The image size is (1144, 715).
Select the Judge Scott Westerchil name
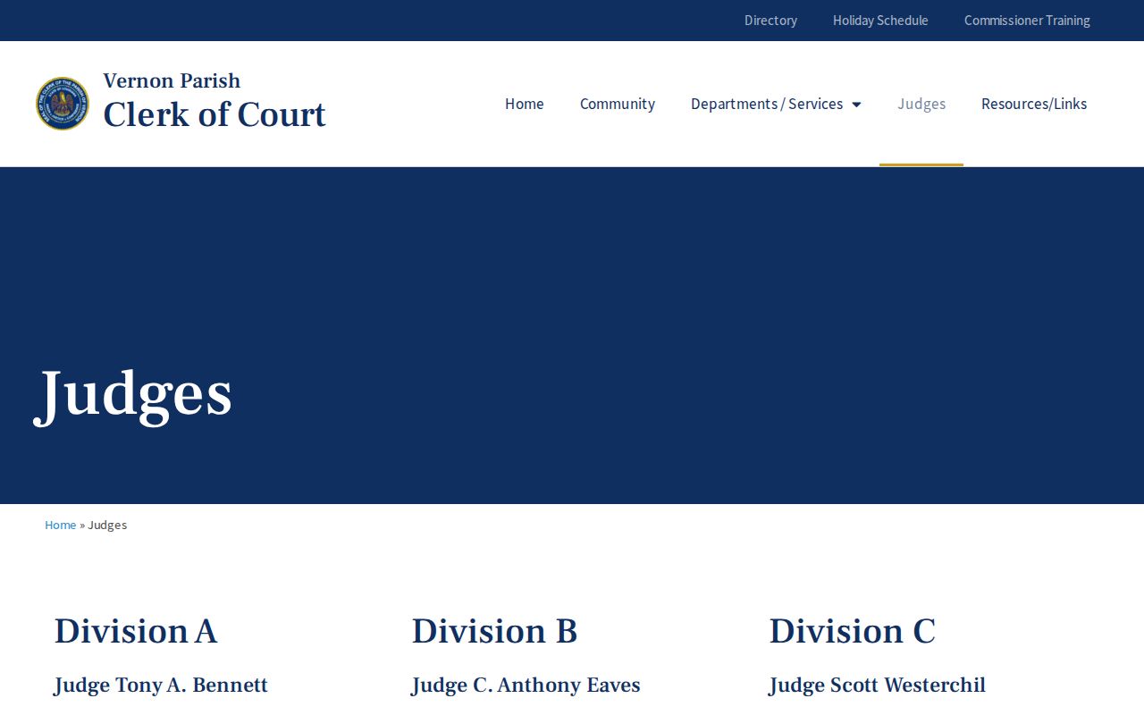click(x=877, y=686)
